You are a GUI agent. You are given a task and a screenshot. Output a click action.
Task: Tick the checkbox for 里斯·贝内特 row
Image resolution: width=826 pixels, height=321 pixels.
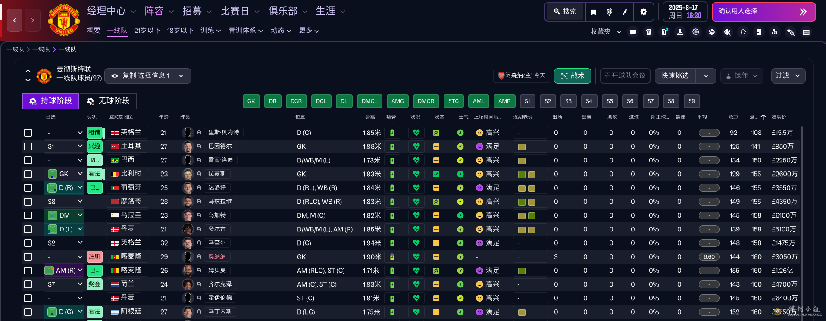click(28, 133)
